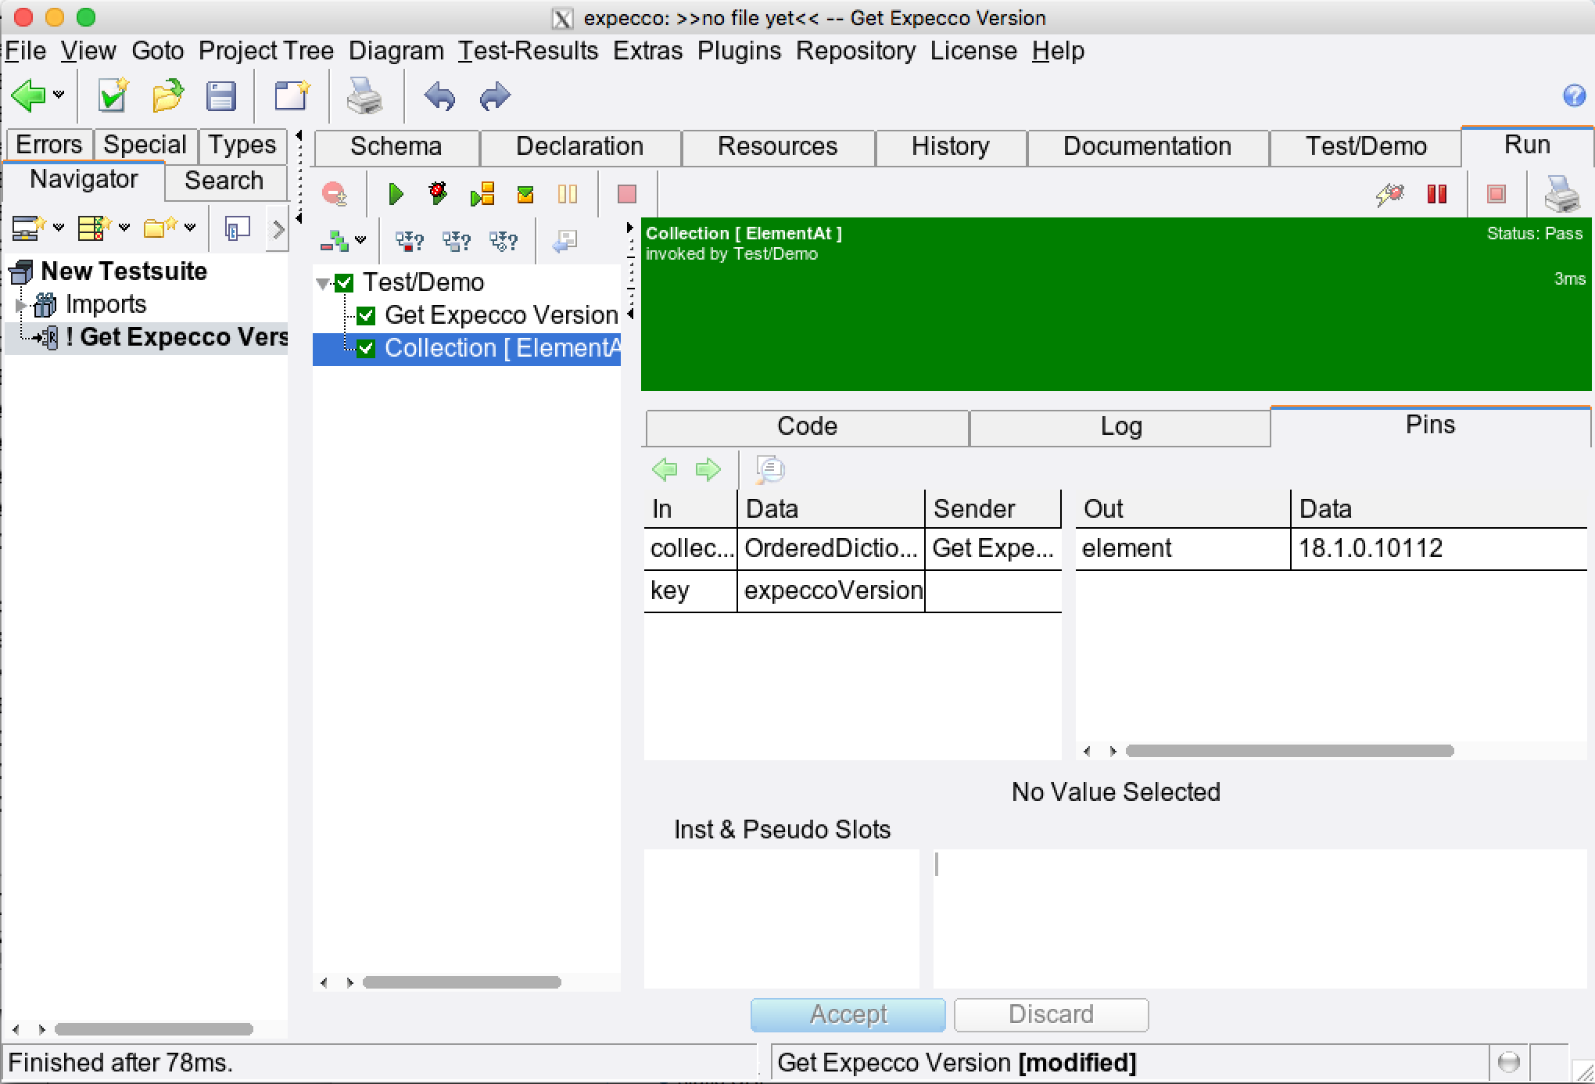Click the Save floppy disk icon
This screenshot has width=1595, height=1084.
(220, 96)
